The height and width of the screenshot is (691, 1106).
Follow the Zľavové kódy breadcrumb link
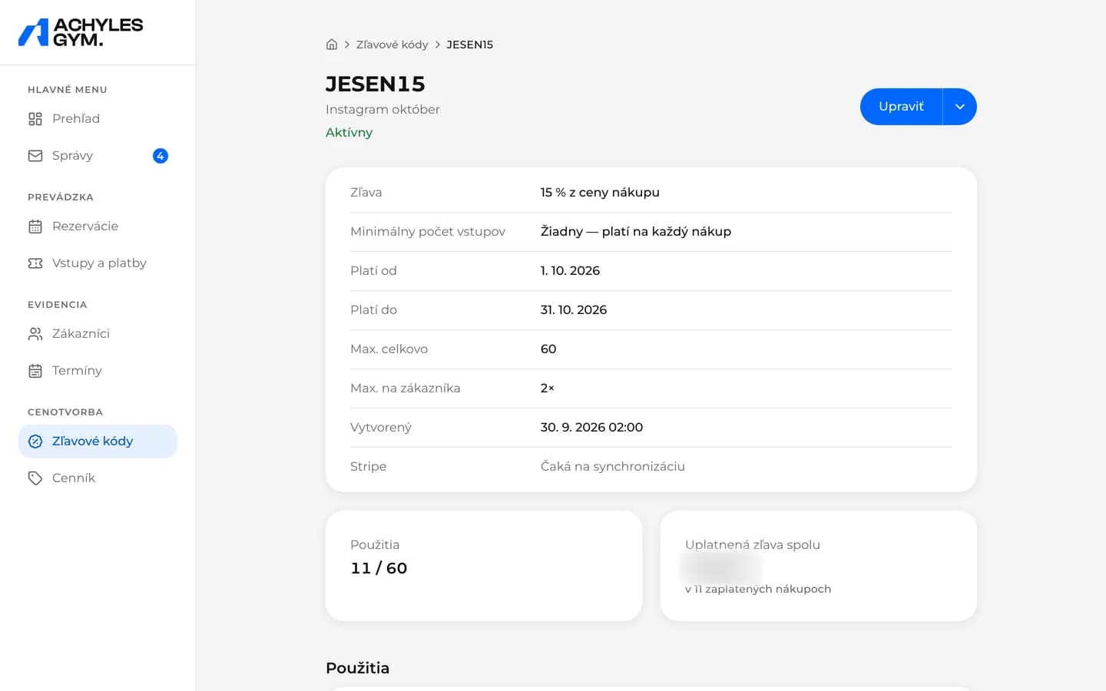392,45
